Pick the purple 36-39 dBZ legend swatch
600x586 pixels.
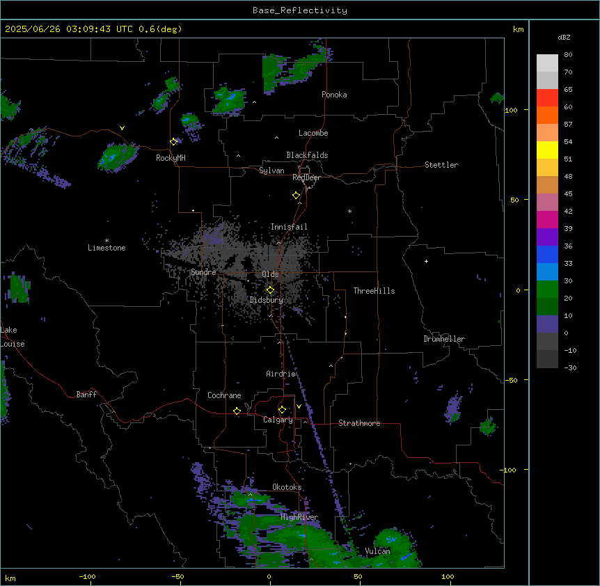point(547,237)
